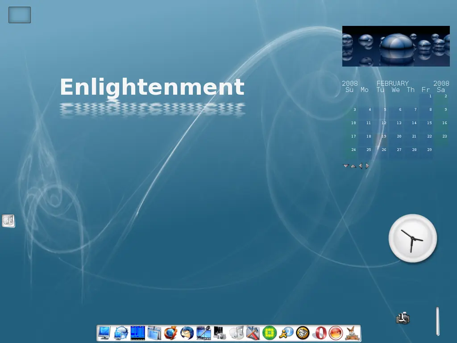Open the blue bars system monitor dock icon
Screen dimensions: 457x343
[x=137, y=333]
